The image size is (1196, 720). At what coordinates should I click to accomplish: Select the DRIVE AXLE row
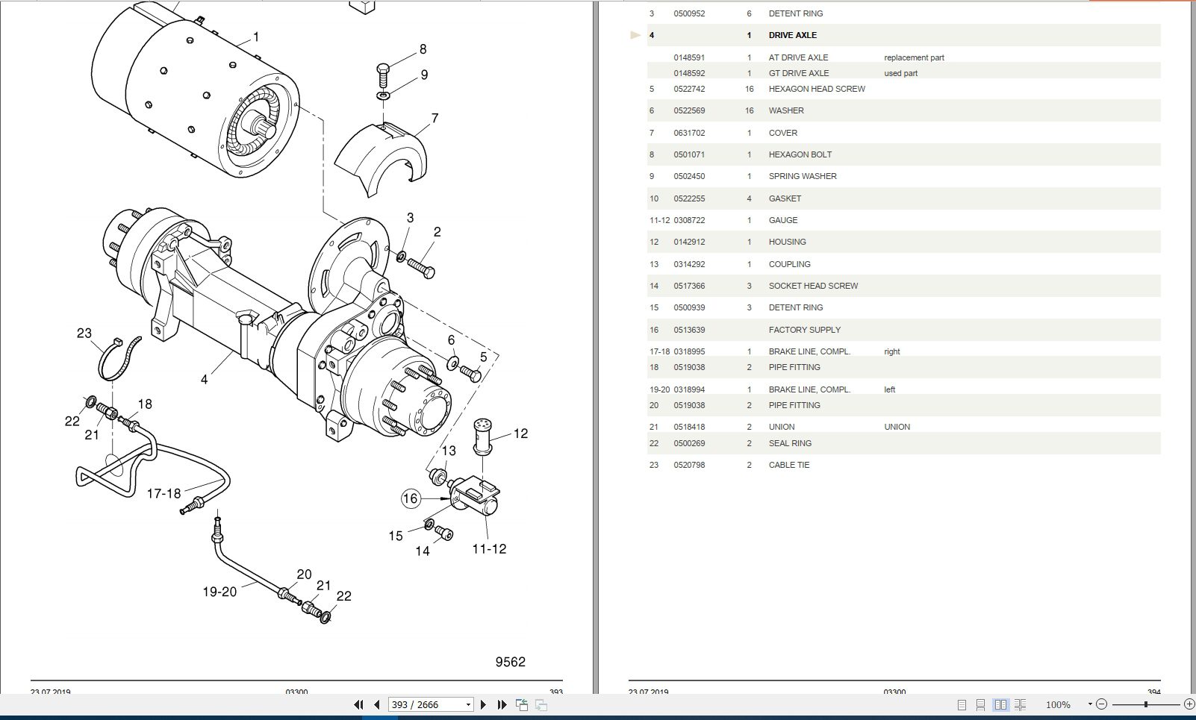tap(903, 35)
